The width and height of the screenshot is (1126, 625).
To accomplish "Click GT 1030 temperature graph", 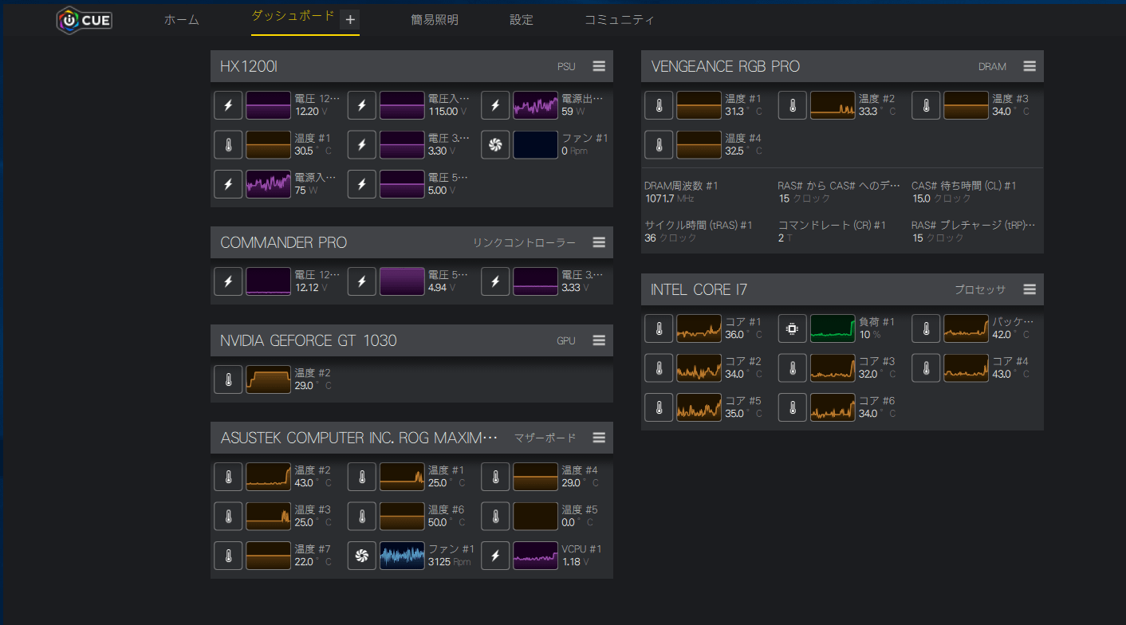I will [x=268, y=379].
